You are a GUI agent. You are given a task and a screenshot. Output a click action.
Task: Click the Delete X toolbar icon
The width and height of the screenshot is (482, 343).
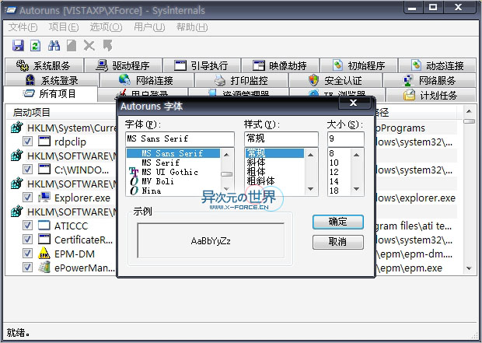89,46
